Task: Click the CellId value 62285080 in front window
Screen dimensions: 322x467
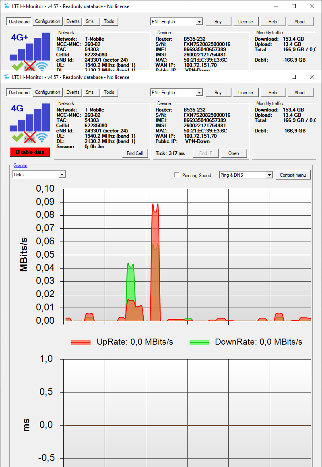Action: click(96, 125)
